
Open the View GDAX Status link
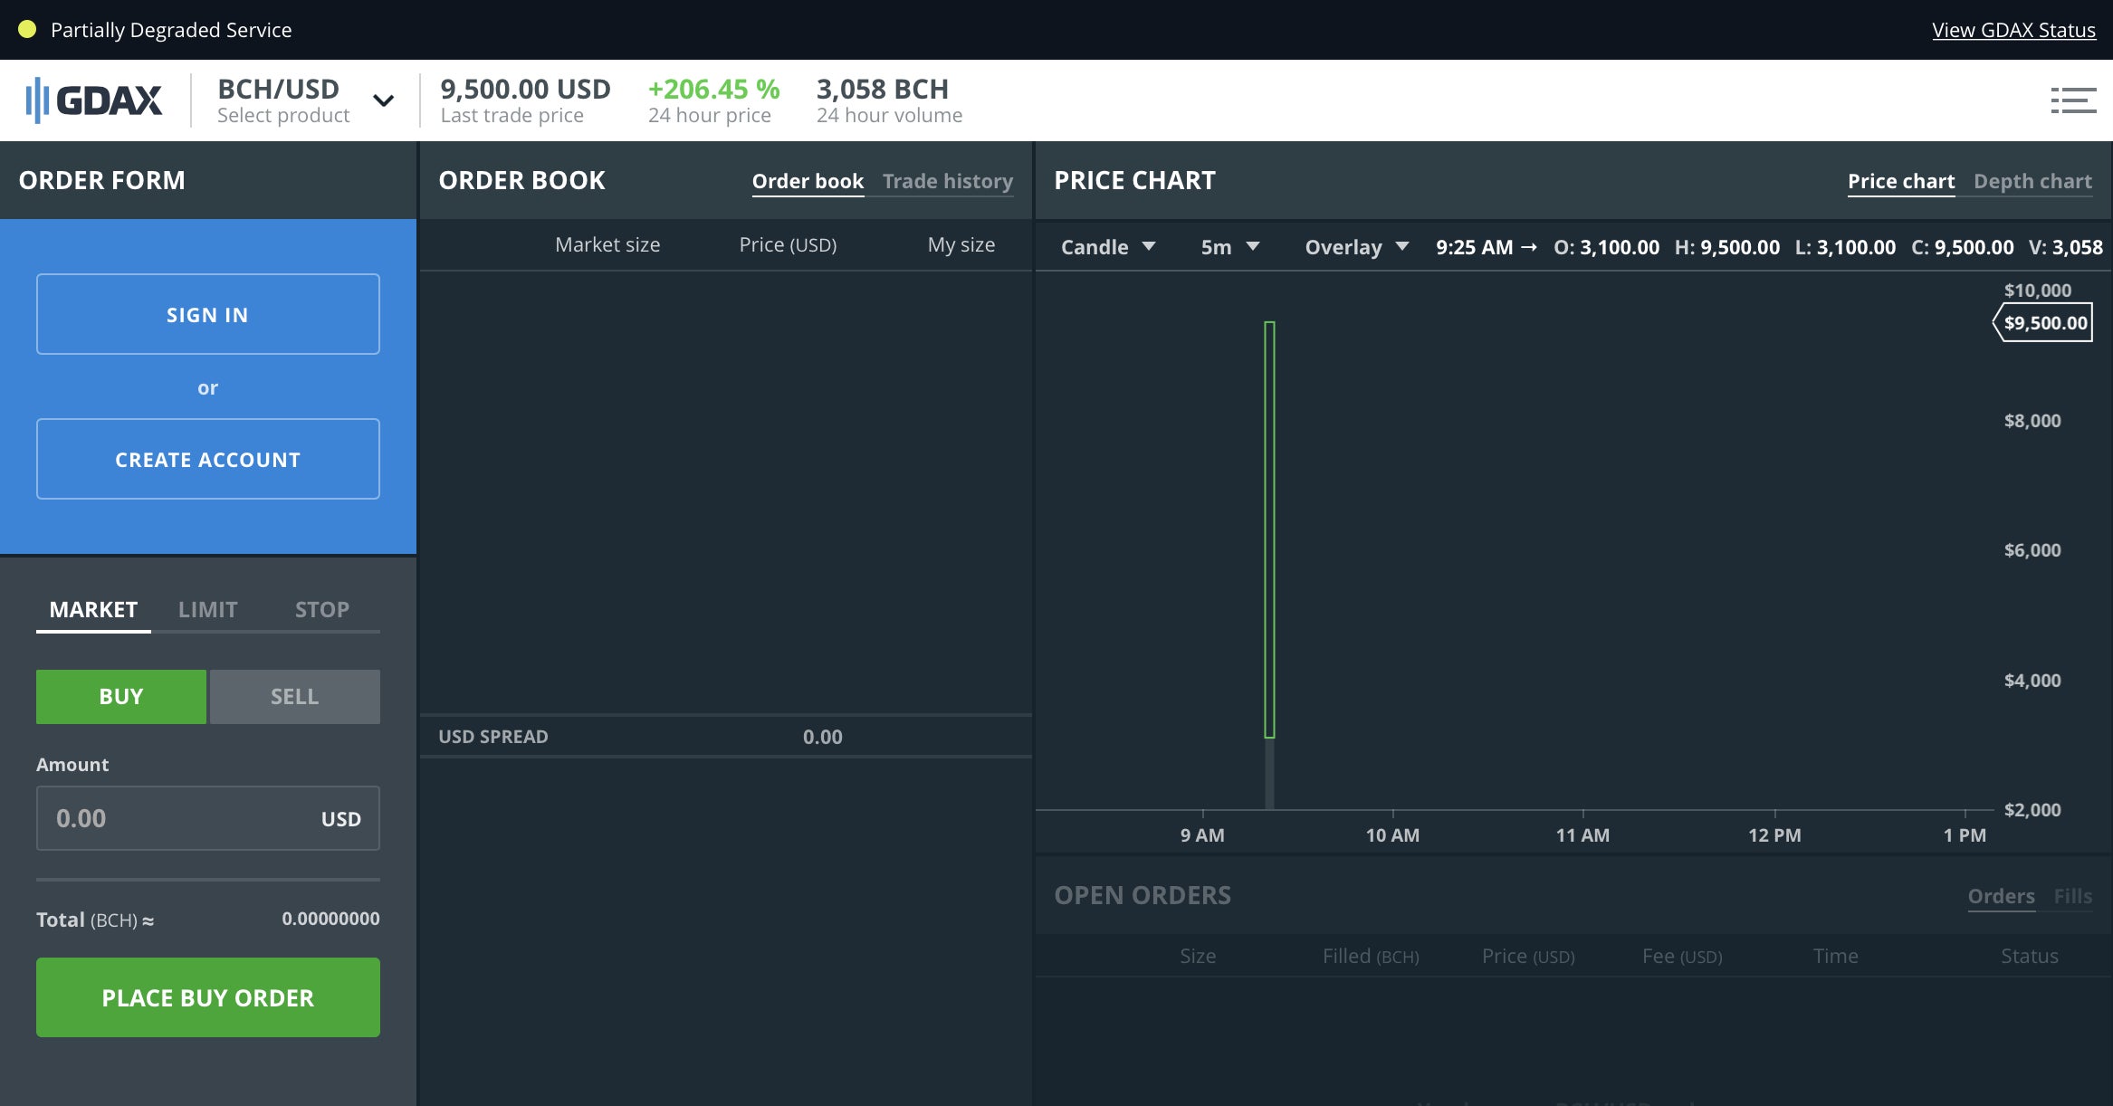[x=2013, y=29]
